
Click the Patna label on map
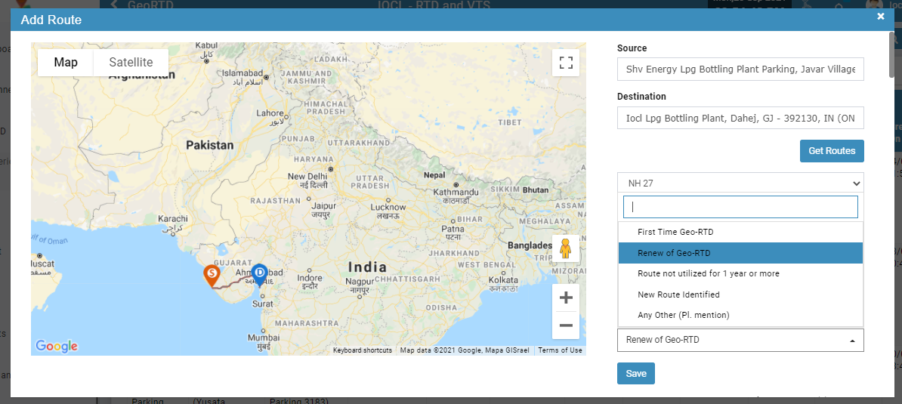453,229
